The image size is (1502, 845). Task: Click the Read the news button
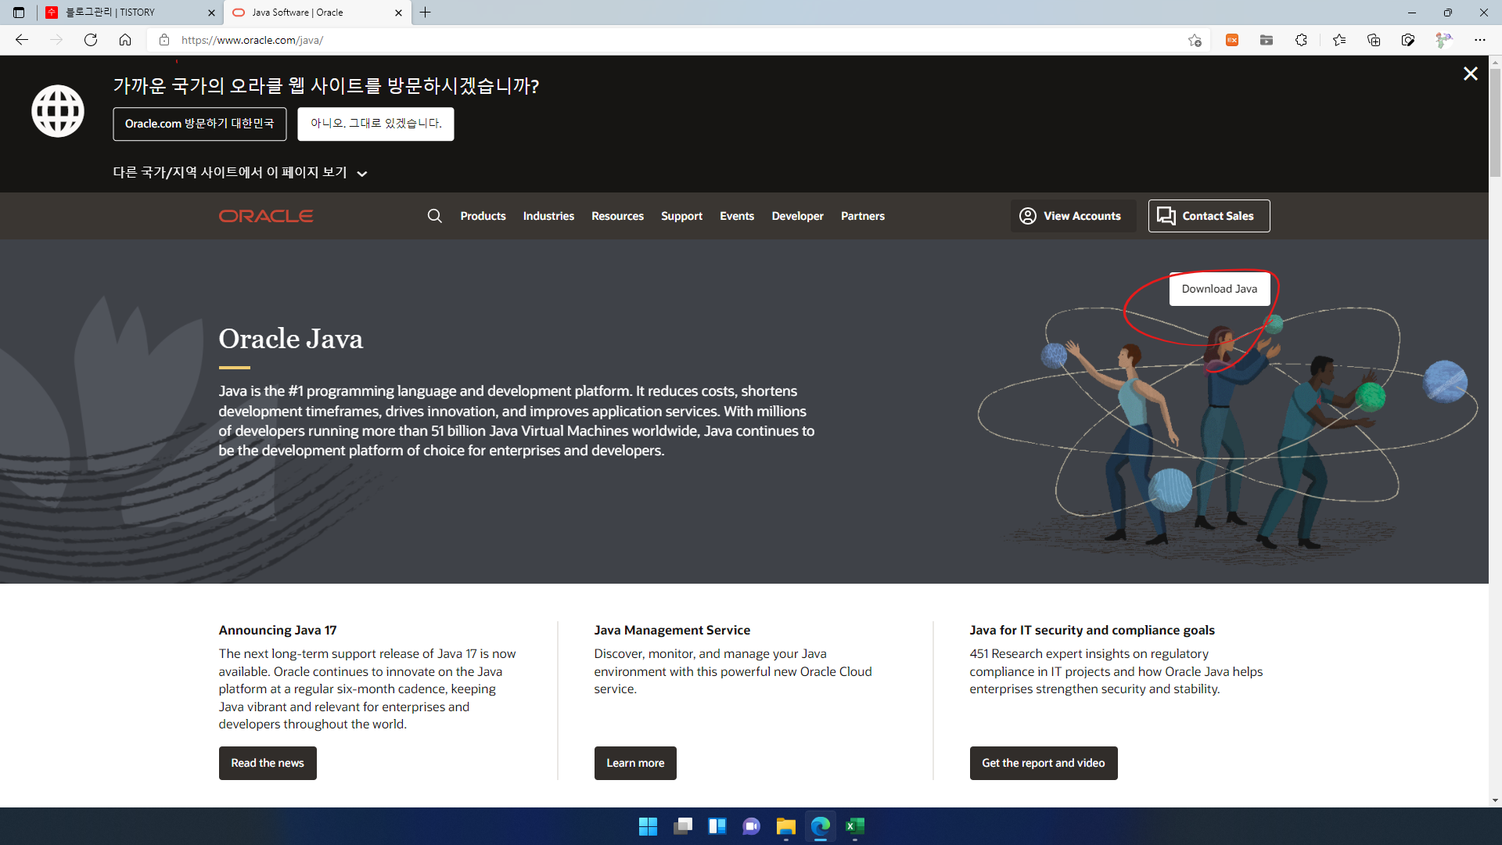tap(268, 763)
